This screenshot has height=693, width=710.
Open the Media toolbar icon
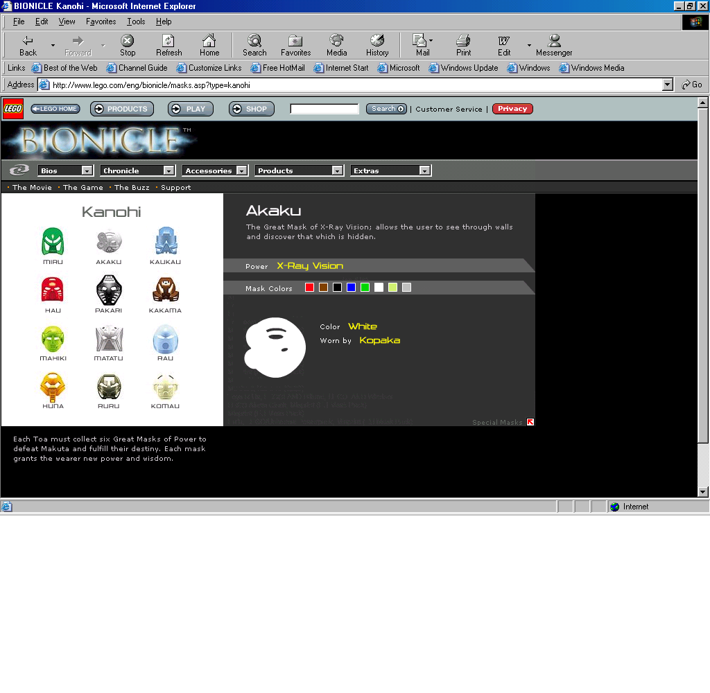336,46
